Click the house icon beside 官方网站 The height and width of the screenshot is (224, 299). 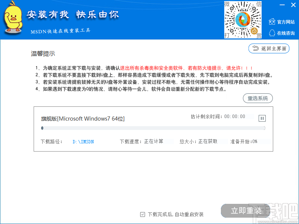272,22
